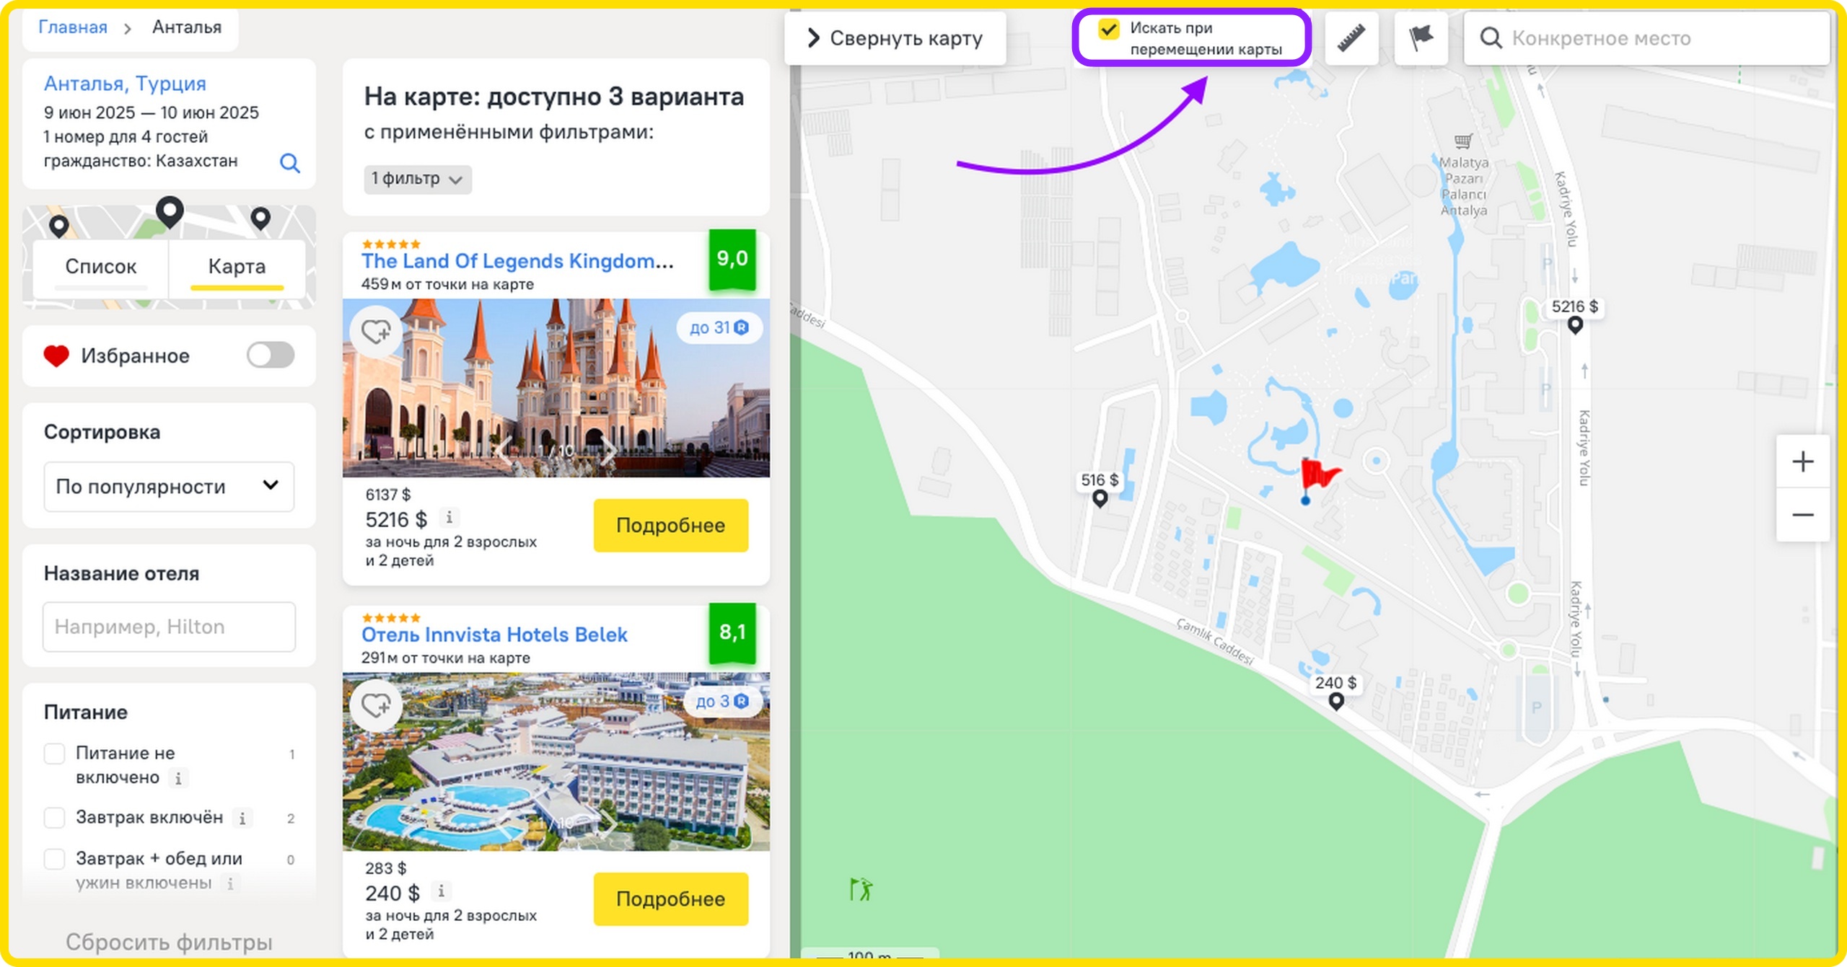
Task: Uncheck search when moving map checkbox
Action: 1108,30
